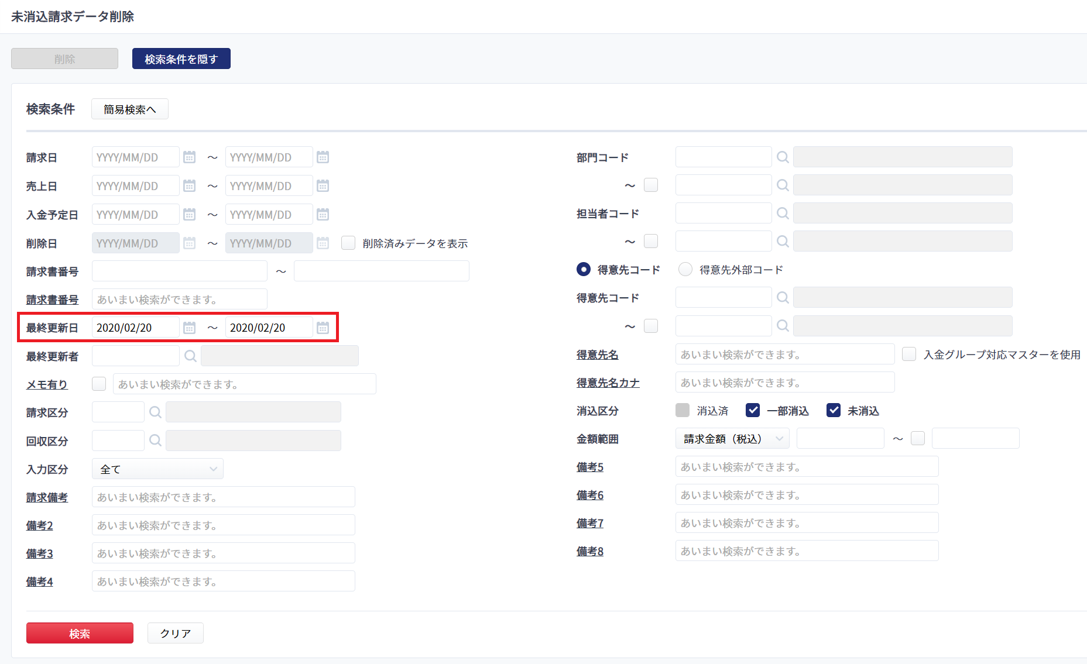Screen dimensions: 1087x664
Task: Click search icon for 担当者コード start
Action: [783, 213]
